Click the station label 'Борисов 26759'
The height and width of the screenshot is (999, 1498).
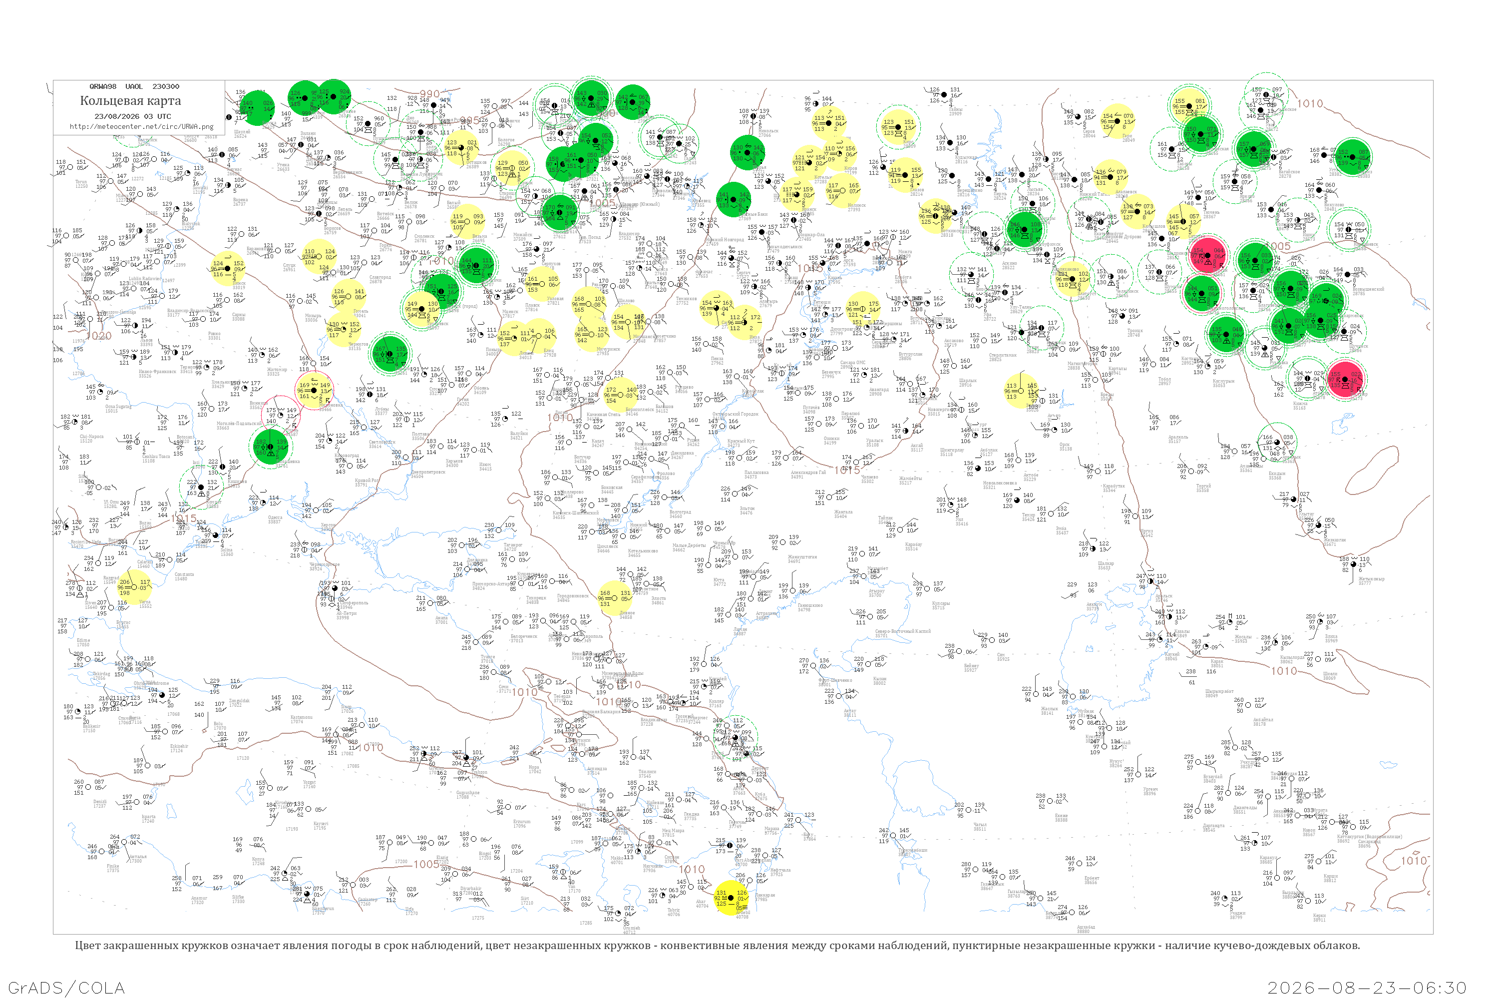pyautogui.click(x=332, y=230)
